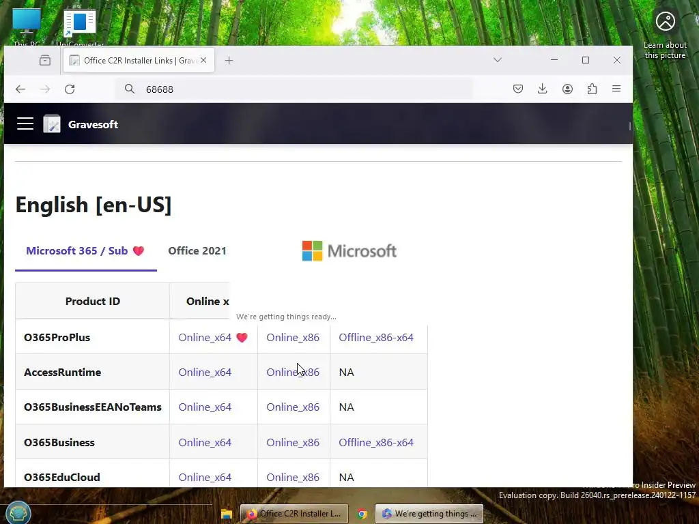Open the Gravesoft home title link
The height and width of the screenshot is (524, 699).
coord(93,124)
